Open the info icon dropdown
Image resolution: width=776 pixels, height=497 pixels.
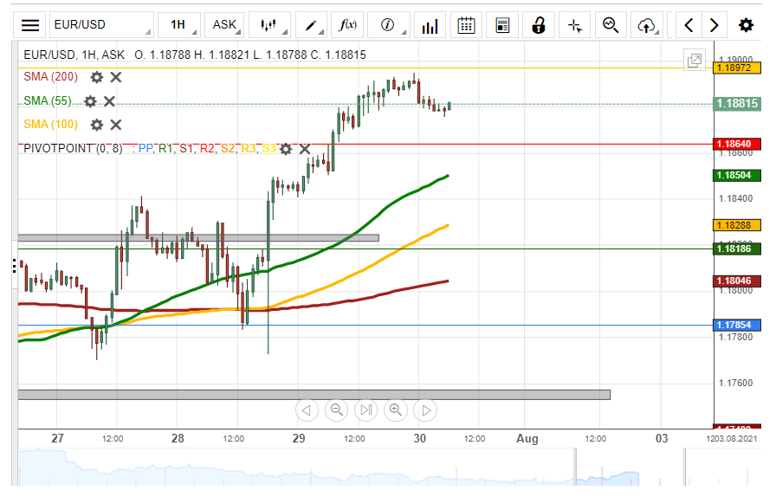coord(389,25)
